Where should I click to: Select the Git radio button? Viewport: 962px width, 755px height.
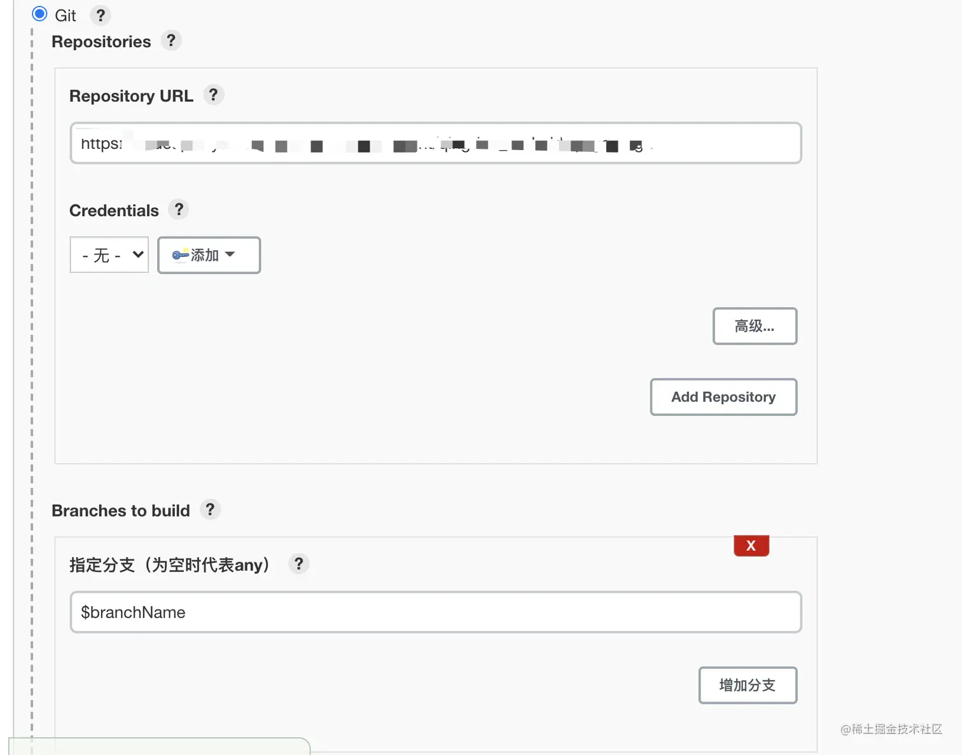(39, 14)
